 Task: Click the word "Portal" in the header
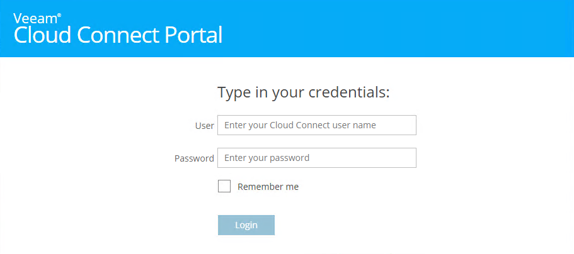[x=194, y=35]
